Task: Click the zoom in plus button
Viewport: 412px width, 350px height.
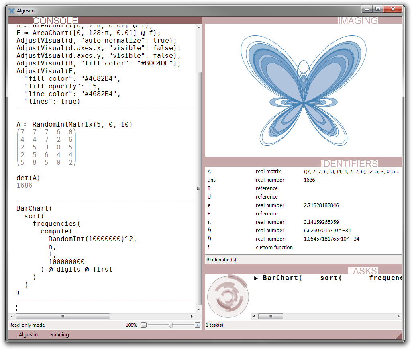Action: [197, 325]
